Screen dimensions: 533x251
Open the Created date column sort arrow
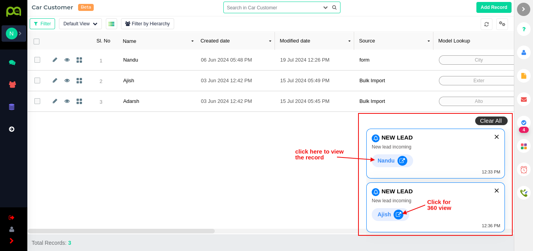pos(270,41)
